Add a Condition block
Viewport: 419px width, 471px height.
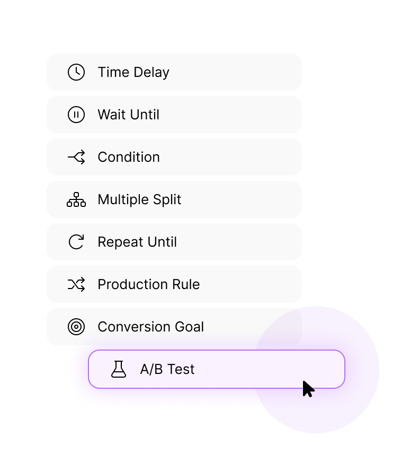coord(174,157)
